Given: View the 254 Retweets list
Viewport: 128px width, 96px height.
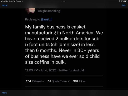Looking at the screenshot, I should pyautogui.click(x=35, y=81).
